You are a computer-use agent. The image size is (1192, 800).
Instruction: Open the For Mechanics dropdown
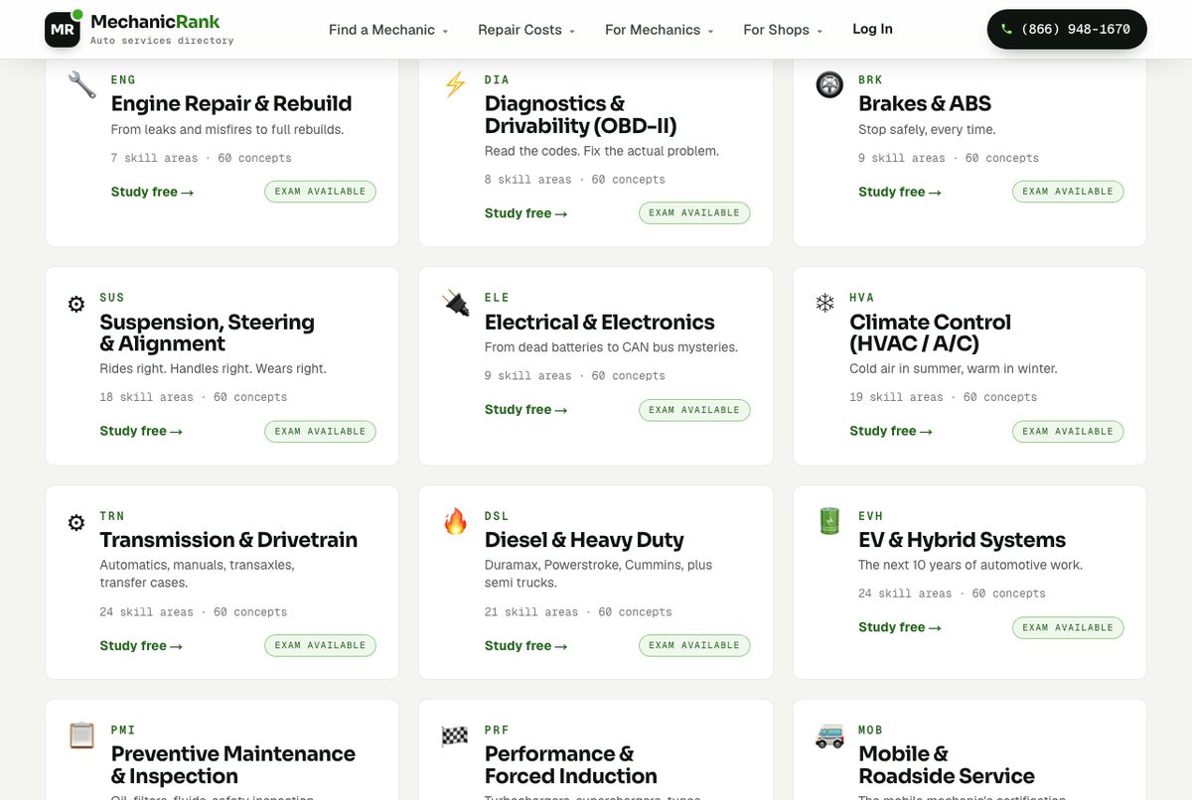click(660, 30)
